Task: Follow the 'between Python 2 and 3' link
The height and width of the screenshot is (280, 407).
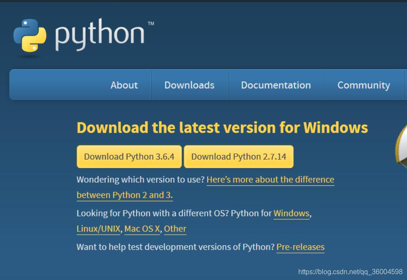Action: click(125, 195)
